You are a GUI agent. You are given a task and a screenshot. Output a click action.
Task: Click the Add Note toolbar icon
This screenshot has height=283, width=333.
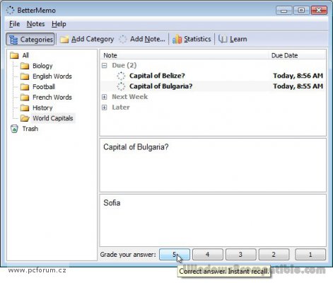[x=123, y=39]
